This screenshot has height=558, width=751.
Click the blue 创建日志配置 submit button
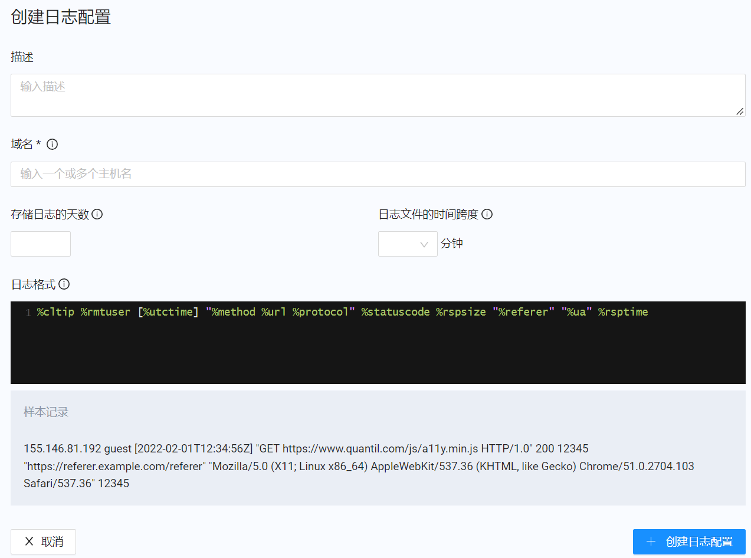point(689,541)
